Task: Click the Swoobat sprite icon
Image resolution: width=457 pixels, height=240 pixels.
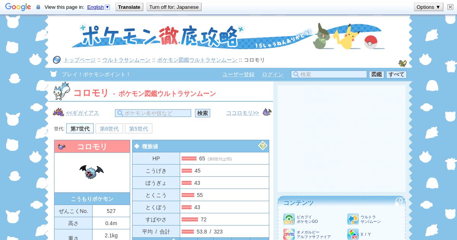Action: pyautogui.click(x=267, y=112)
